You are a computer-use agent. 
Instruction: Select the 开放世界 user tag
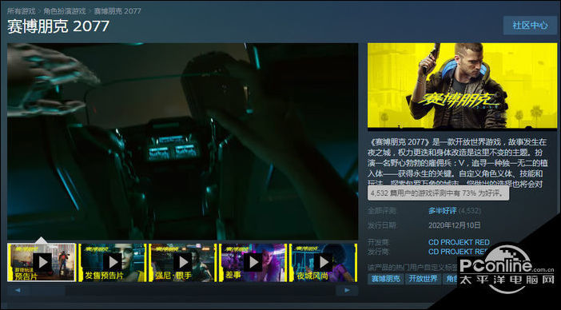[x=423, y=279]
